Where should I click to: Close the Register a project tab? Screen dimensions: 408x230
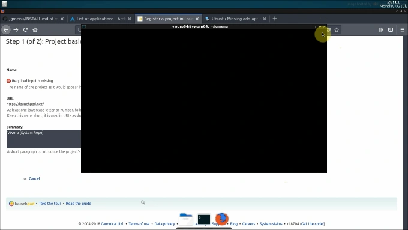[197, 19]
